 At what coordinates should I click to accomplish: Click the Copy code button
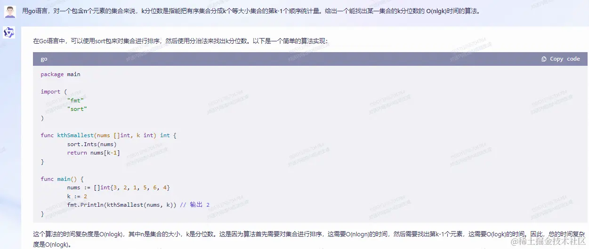(x=561, y=59)
